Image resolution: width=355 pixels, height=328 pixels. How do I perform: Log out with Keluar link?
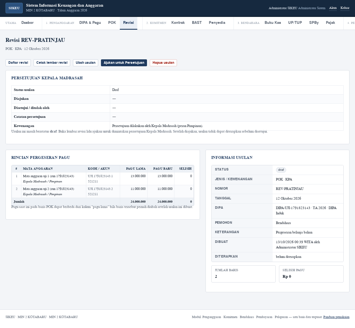click(345, 8)
